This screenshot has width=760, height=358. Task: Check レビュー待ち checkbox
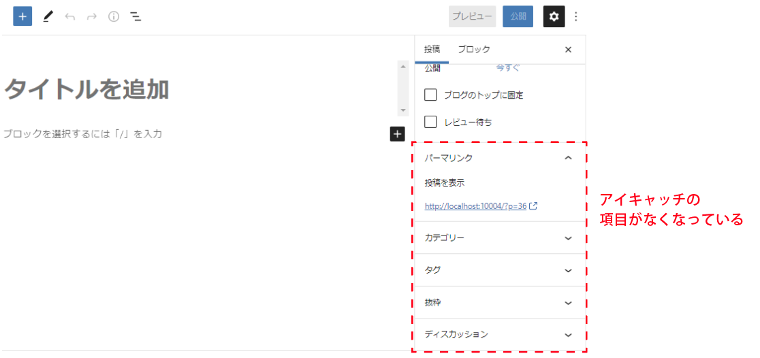pos(430,122)
